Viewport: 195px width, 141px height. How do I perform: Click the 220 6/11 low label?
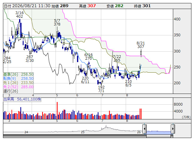point(85,80)
